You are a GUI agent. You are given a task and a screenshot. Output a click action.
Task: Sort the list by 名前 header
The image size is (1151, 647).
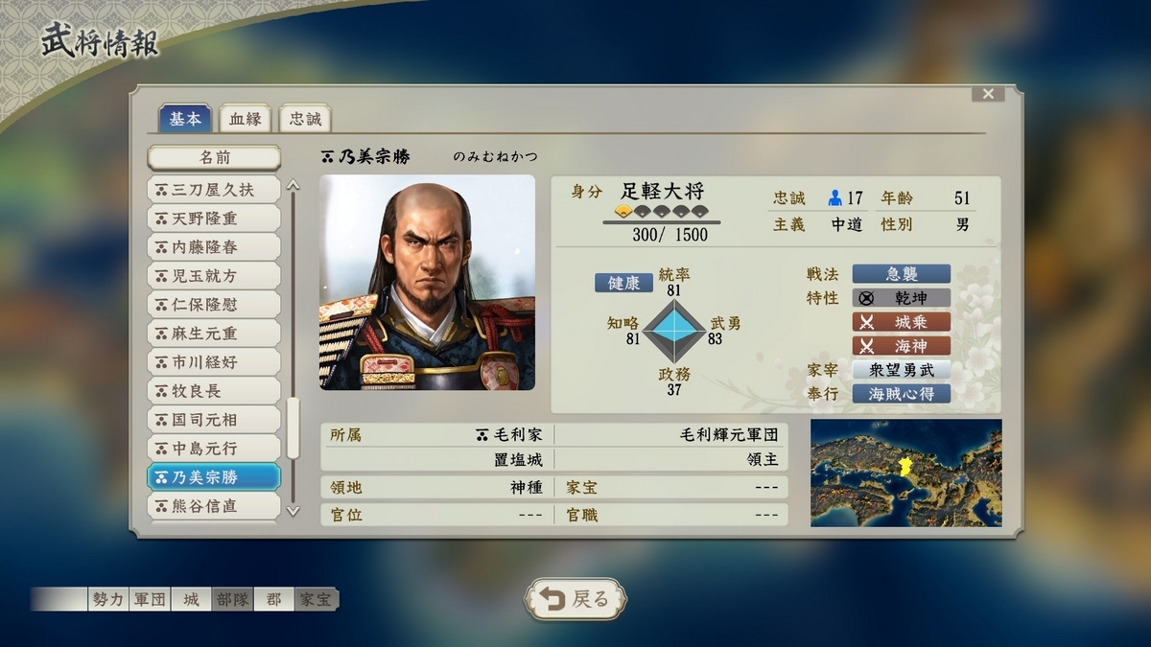pyautogui.click(x=214, y=158)
